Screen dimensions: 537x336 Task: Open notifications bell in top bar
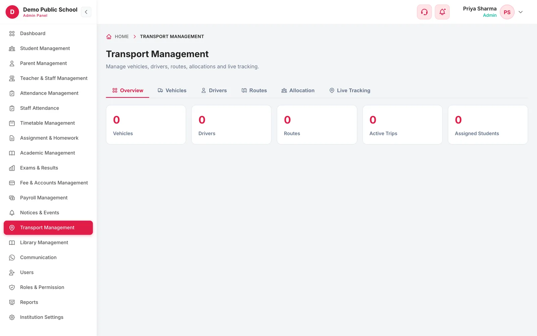pyautogui.click(x=442, y=12)
